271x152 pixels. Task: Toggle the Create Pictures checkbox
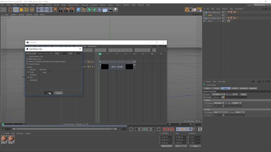[x=27, y=64]
